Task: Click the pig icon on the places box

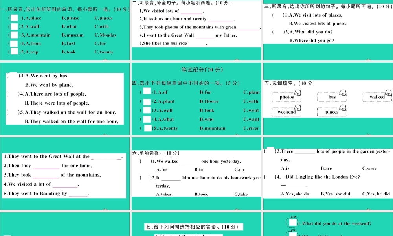Action: (343, 108)
